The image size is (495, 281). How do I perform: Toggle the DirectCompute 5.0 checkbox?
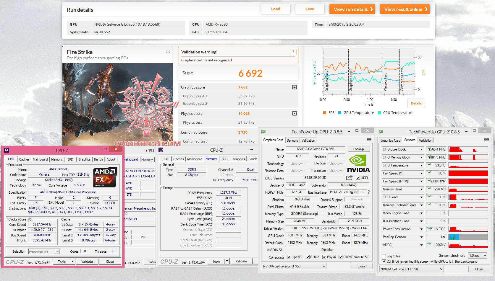340,257
